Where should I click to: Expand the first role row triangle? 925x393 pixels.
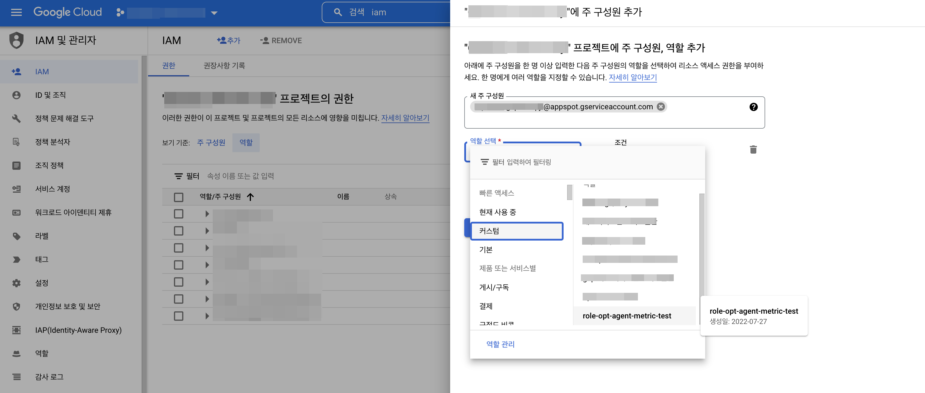(x=207, y=214)
